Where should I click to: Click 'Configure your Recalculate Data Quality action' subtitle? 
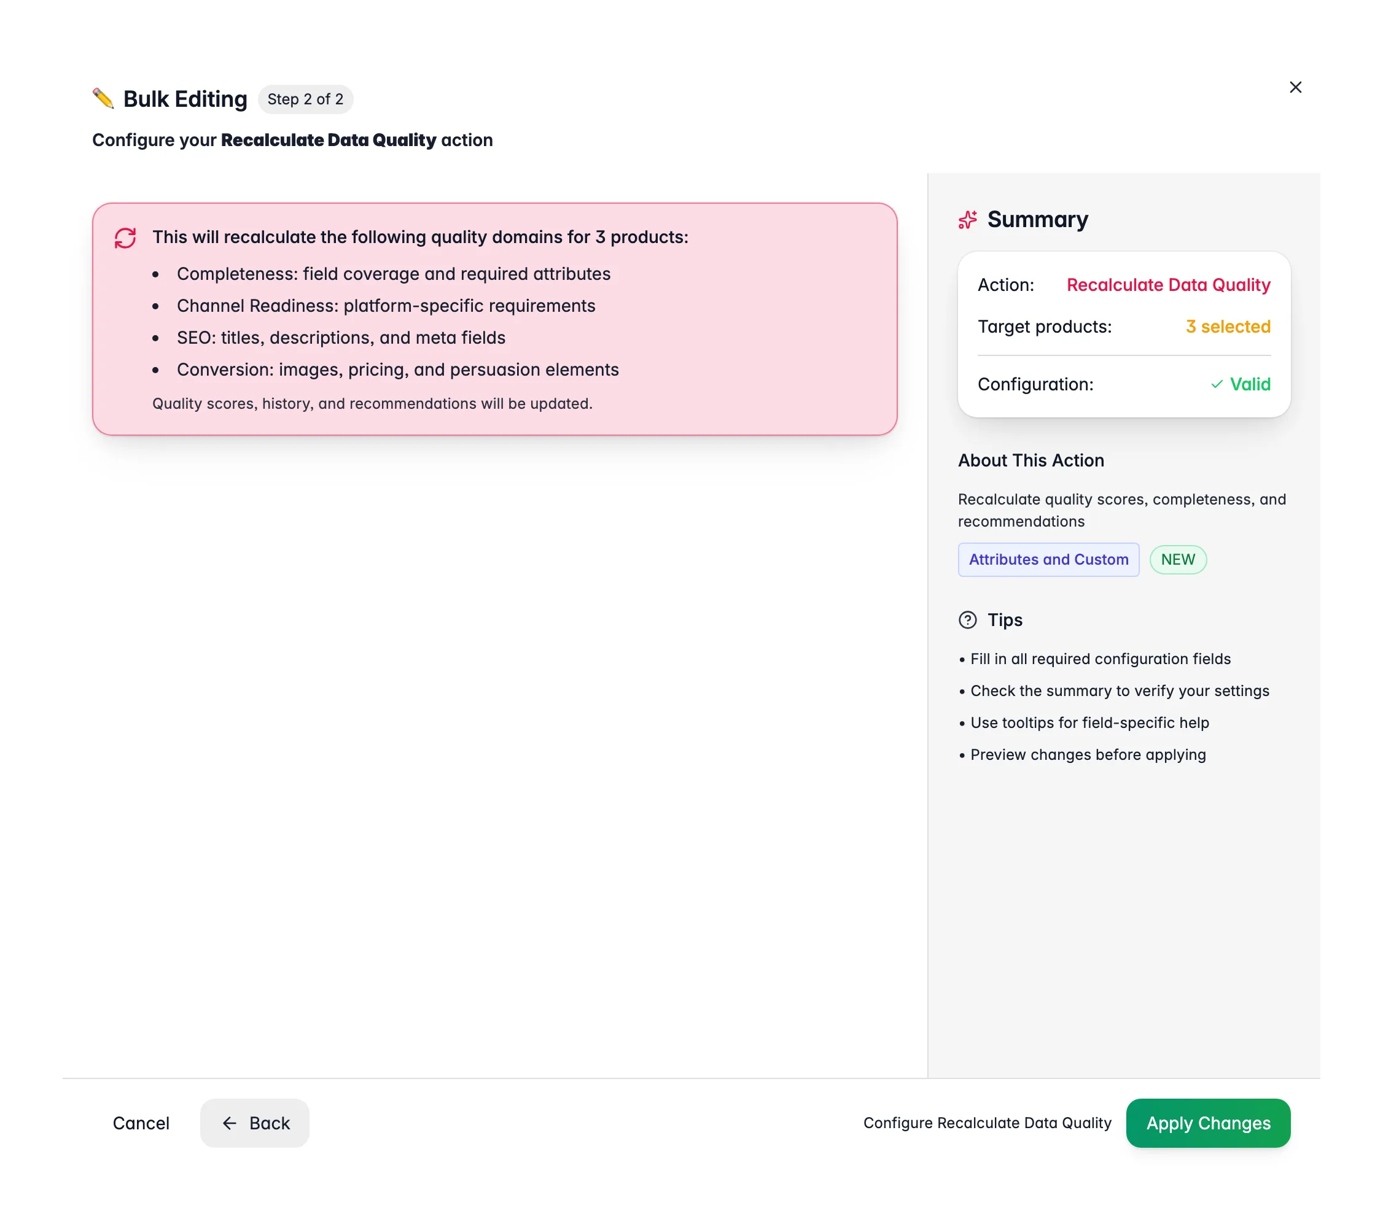coord(292,140)
